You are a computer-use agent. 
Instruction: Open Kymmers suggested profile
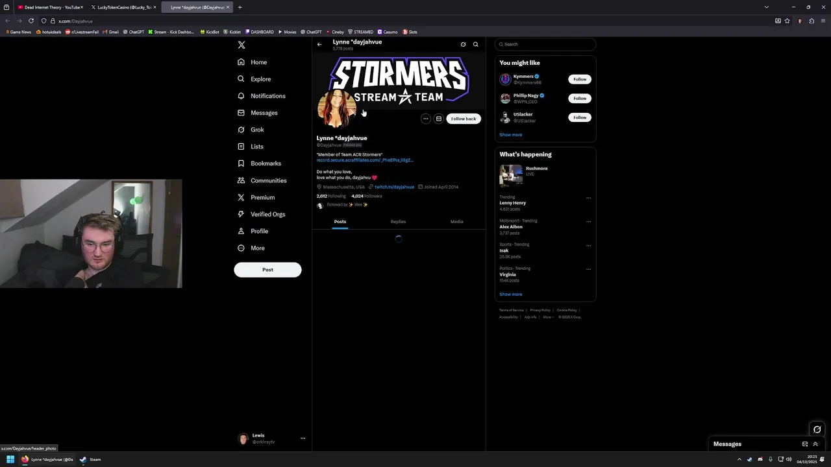(x=523, y=77)
